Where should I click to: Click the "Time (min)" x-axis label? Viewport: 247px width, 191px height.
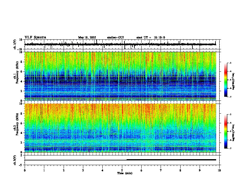tap(125, 173)
